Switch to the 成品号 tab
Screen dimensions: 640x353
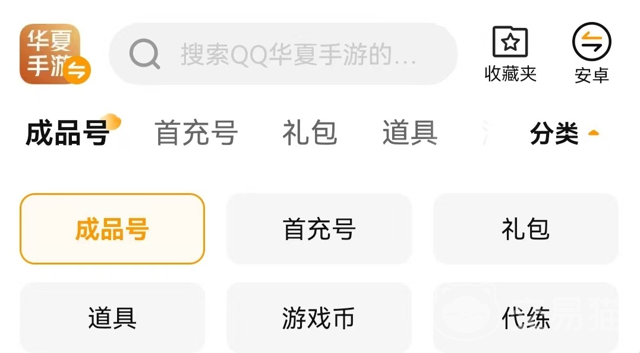tap(67, 133)
